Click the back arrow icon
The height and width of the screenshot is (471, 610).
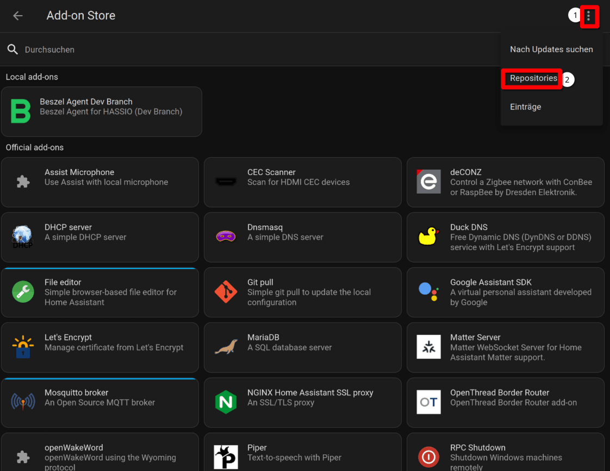17,15
